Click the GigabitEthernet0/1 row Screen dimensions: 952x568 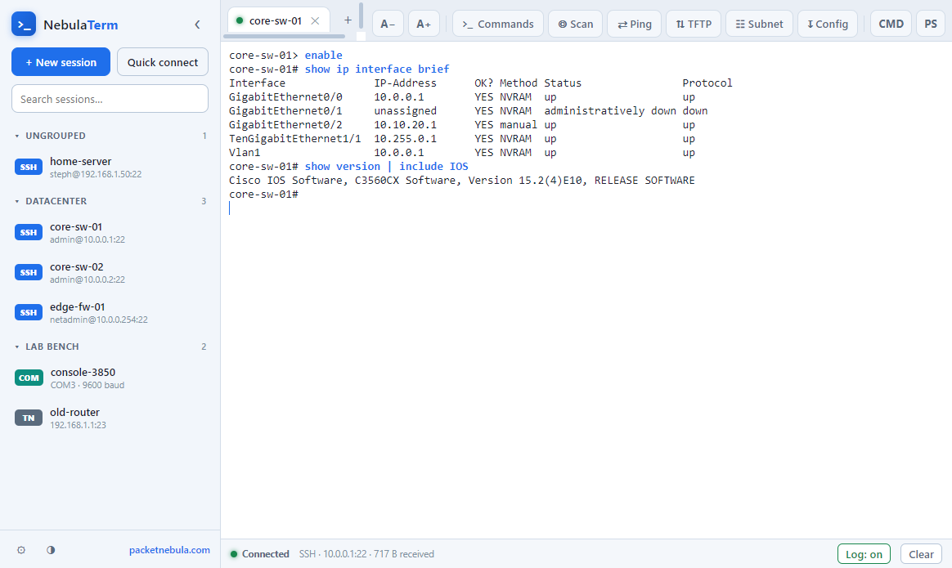[x=468, y=111]
